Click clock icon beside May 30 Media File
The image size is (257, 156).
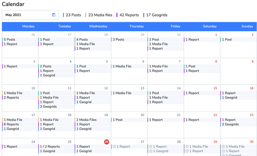click(x=223, y=147)
